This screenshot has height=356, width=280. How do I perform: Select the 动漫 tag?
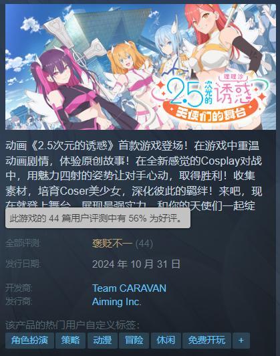coord(102,340)
